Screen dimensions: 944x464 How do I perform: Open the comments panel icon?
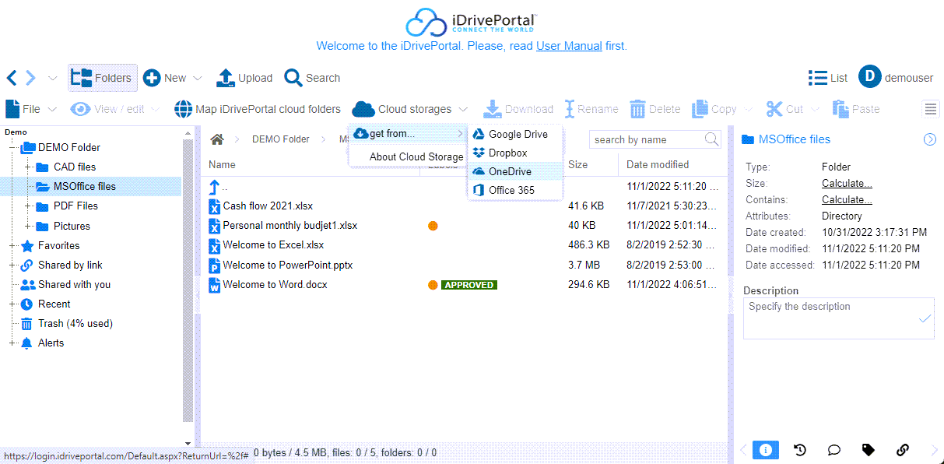click(833, 450)
